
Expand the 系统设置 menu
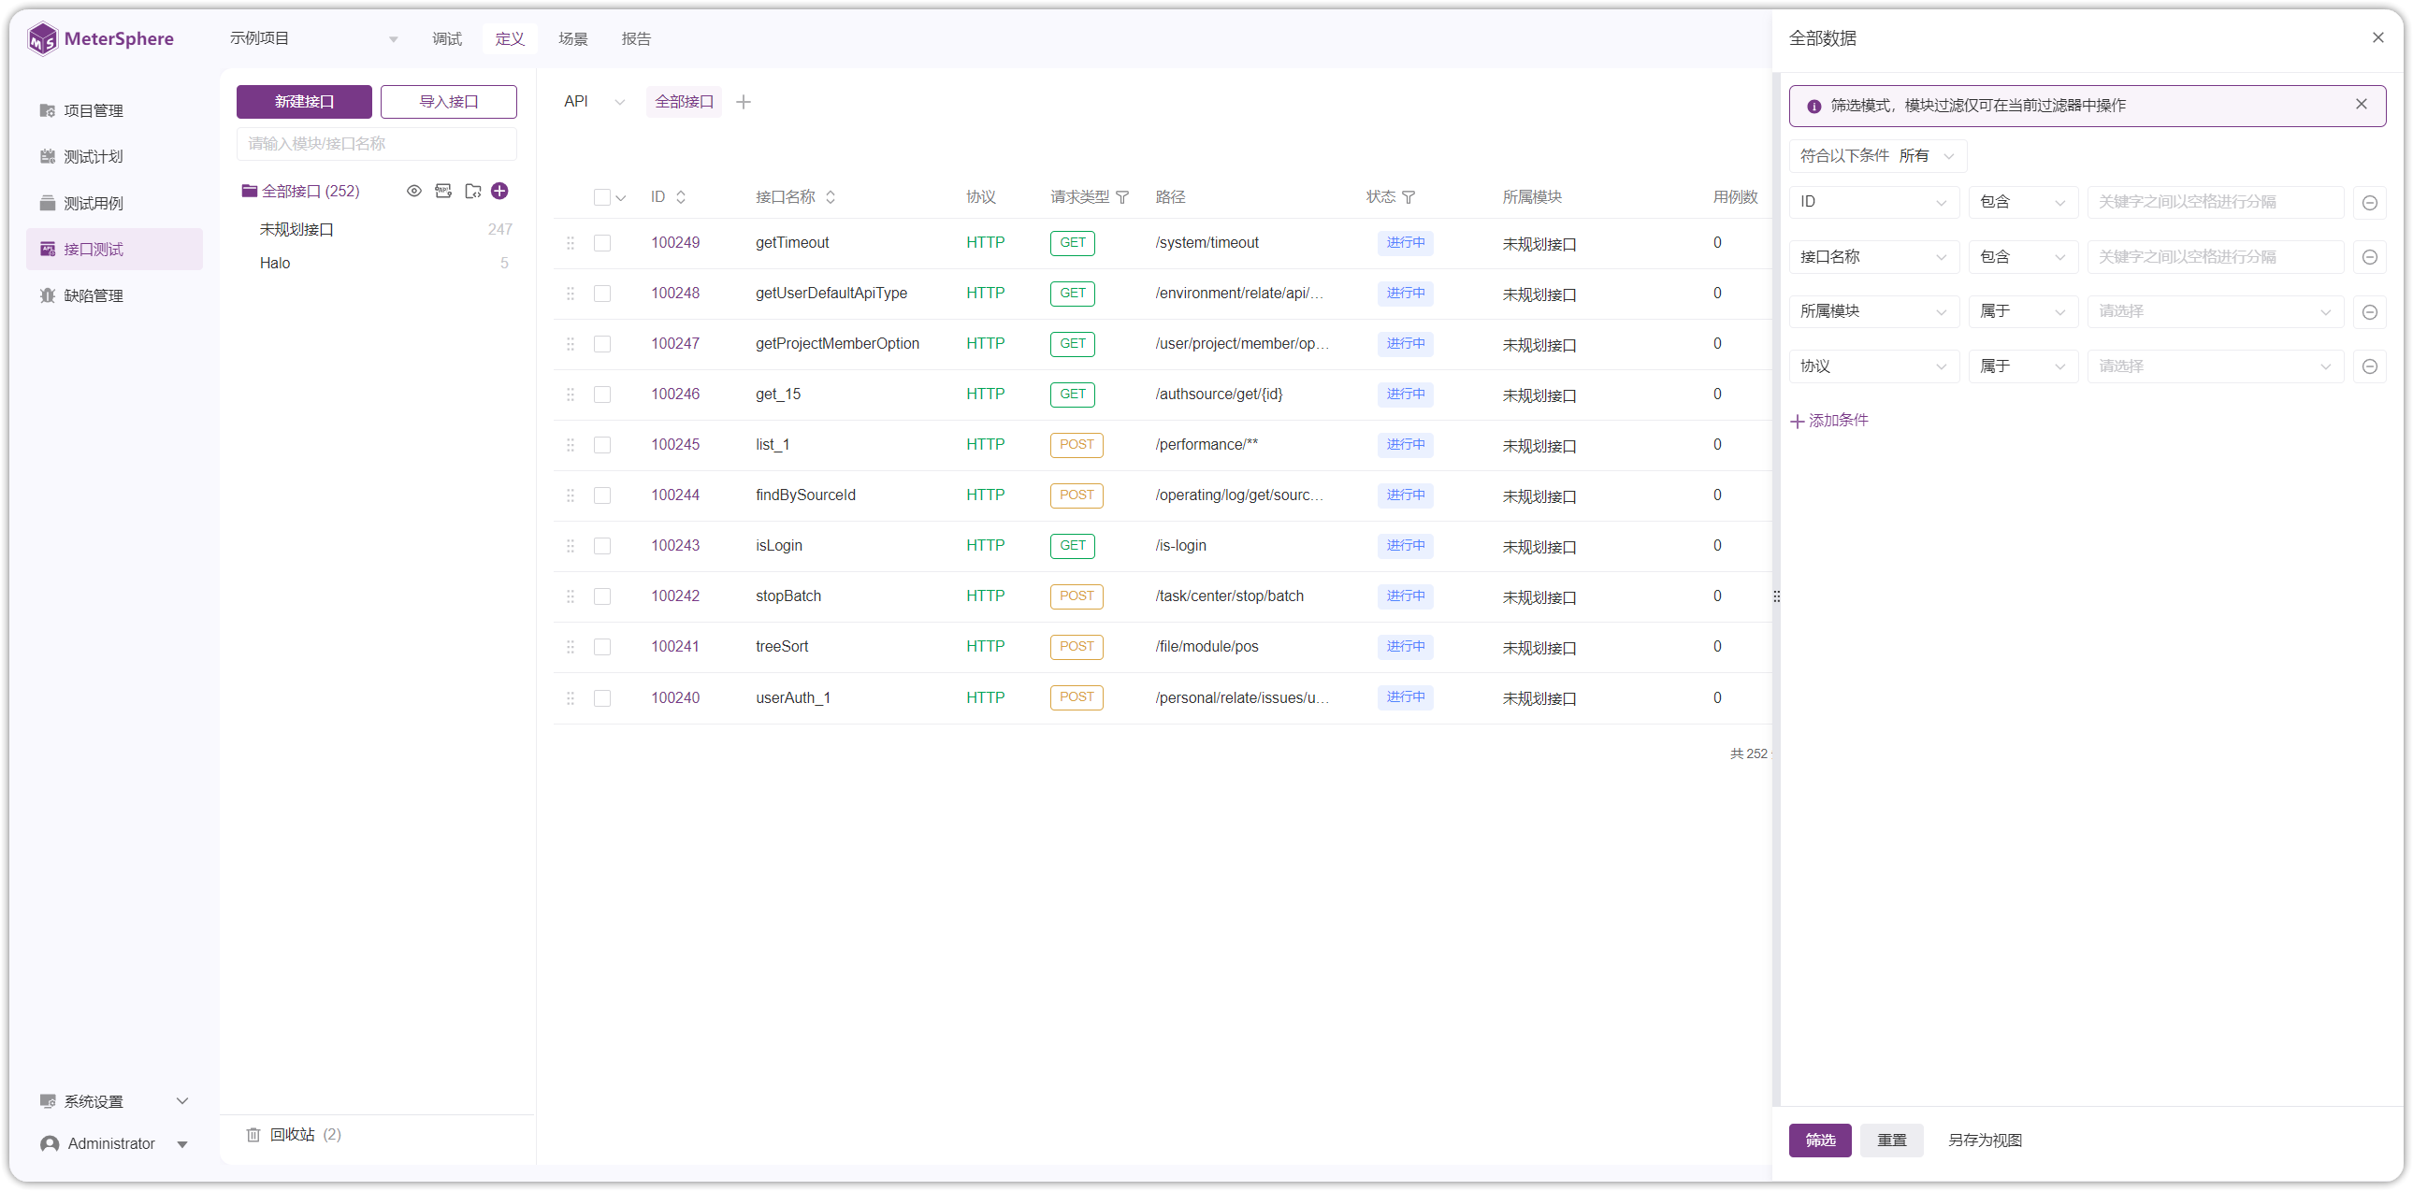coord(114,1101)
